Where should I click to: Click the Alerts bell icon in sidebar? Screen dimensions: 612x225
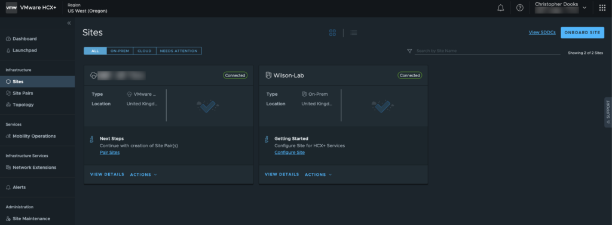tap(8, 187)
